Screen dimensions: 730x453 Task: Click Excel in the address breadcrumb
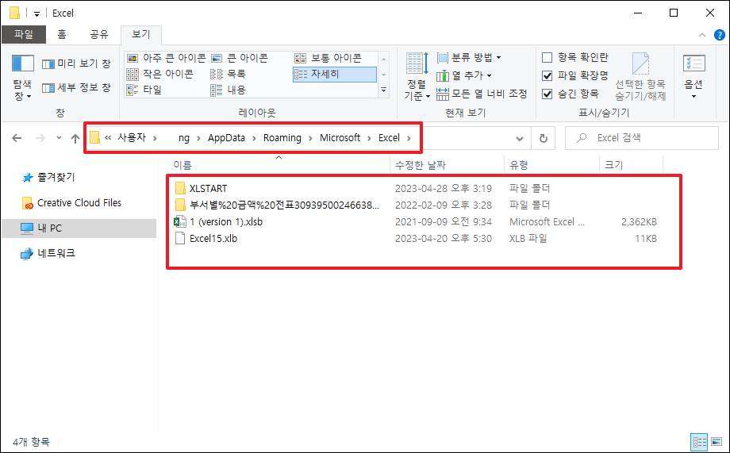coord(390,138)
